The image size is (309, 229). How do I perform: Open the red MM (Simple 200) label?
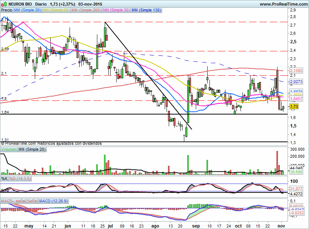86,10
